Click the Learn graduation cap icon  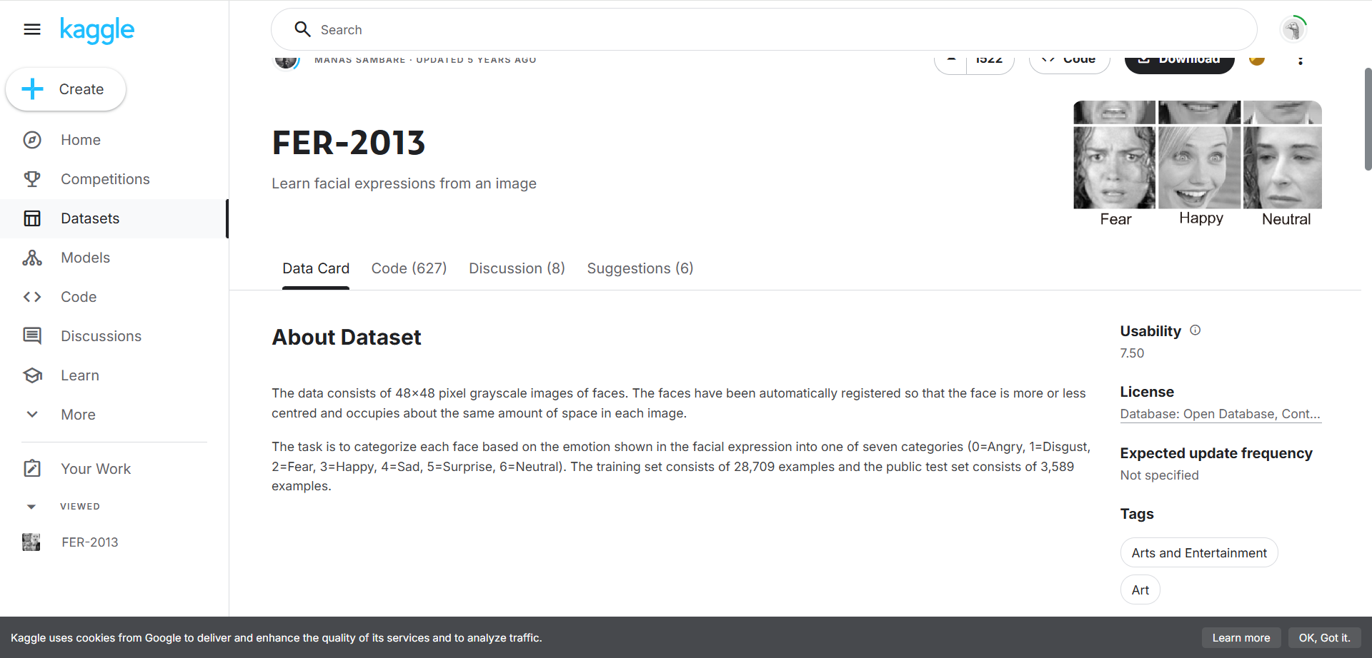32,375
